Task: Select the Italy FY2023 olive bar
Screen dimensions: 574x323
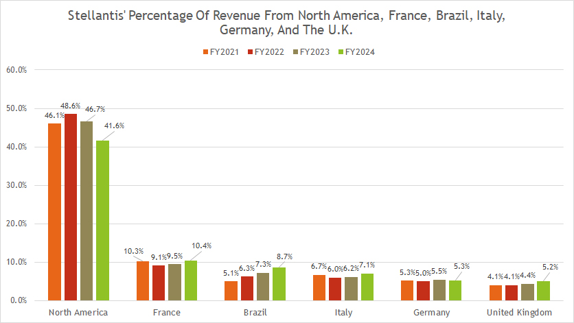Action: click(x=351, y=289)
